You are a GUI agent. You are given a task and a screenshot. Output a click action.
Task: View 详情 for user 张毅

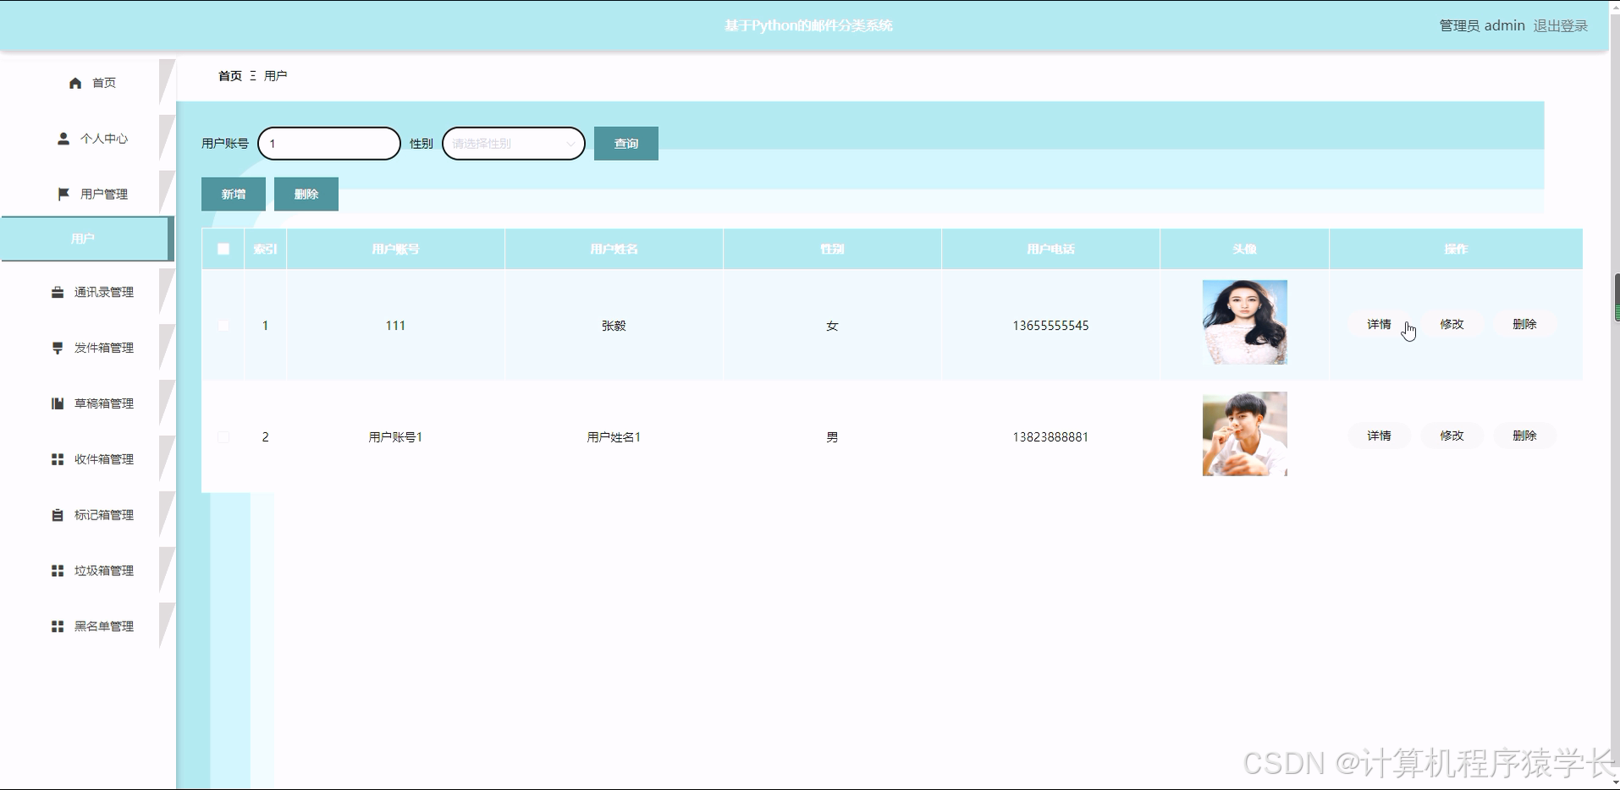point(1379,324)
